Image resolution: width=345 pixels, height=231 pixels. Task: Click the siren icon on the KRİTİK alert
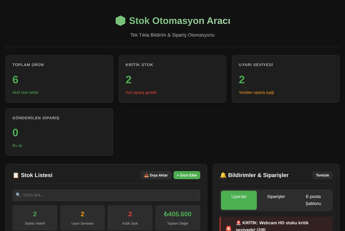[x=229, y=229]
